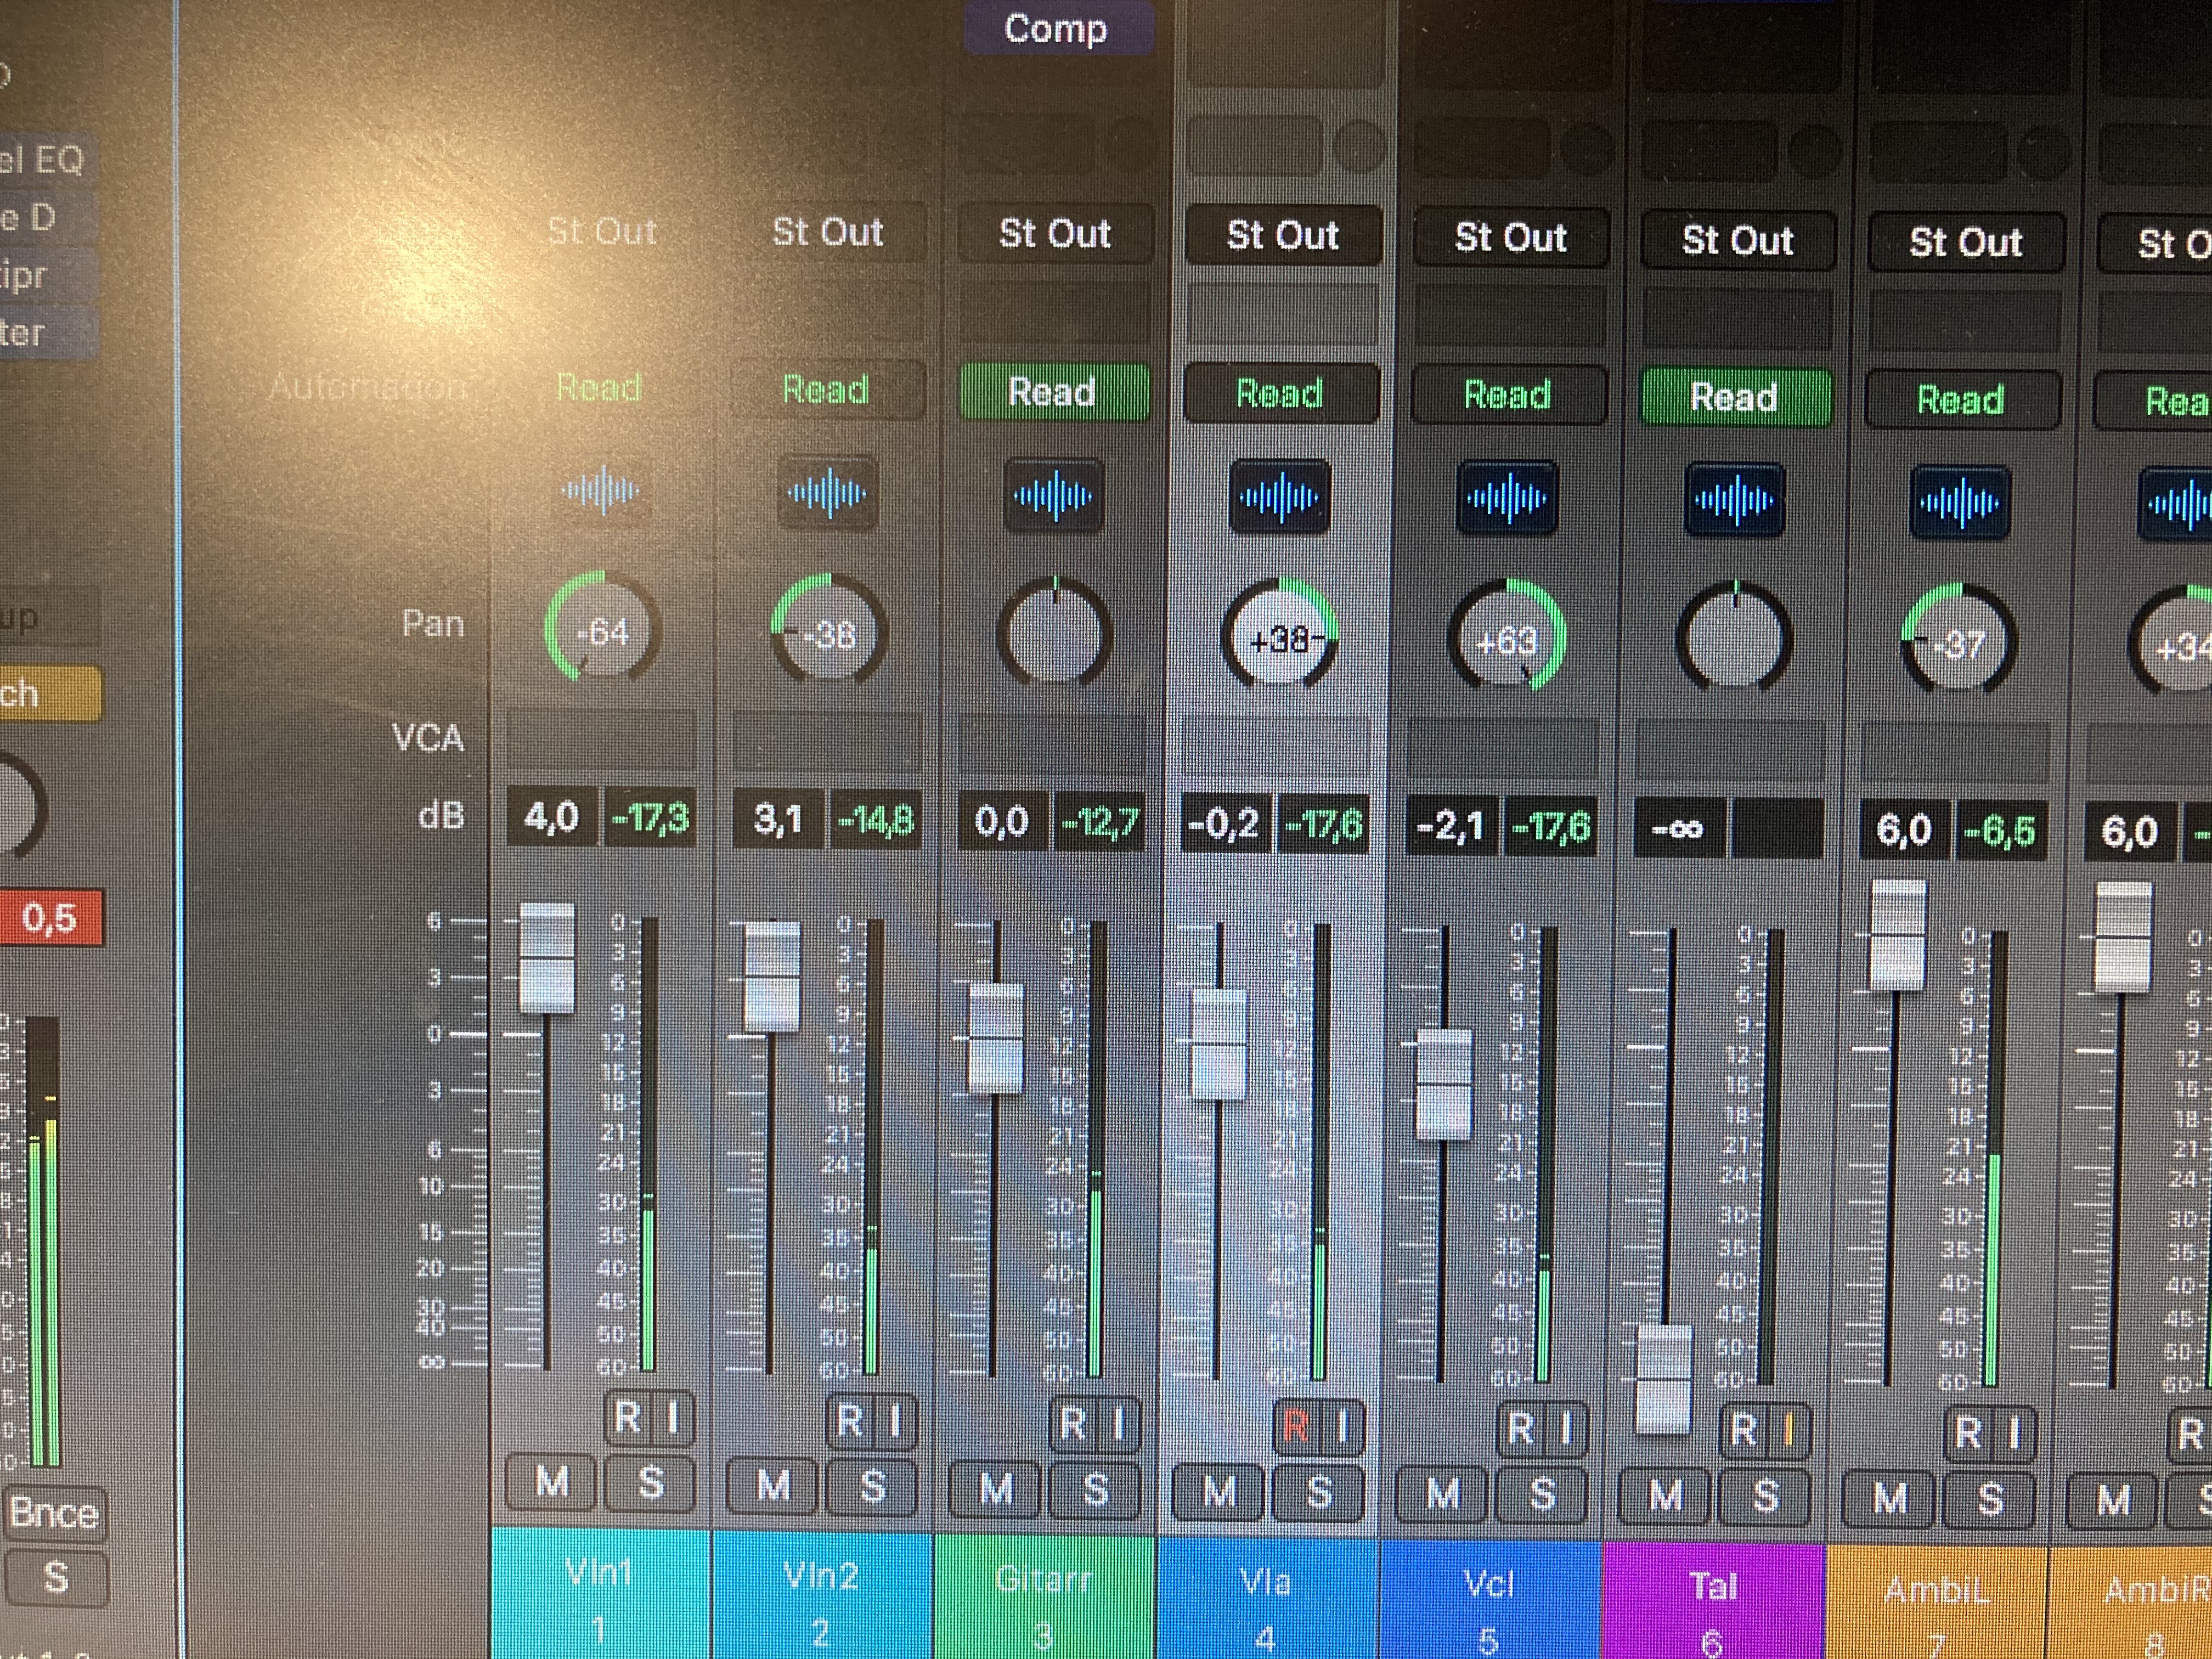The height and width of the screenshot is (1659, 2212).
Task: Click the pan knob set to -64 on Vln1
Action: pos(602,628)
